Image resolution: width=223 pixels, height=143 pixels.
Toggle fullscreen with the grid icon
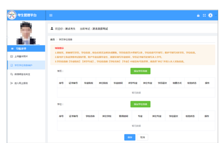204,15
